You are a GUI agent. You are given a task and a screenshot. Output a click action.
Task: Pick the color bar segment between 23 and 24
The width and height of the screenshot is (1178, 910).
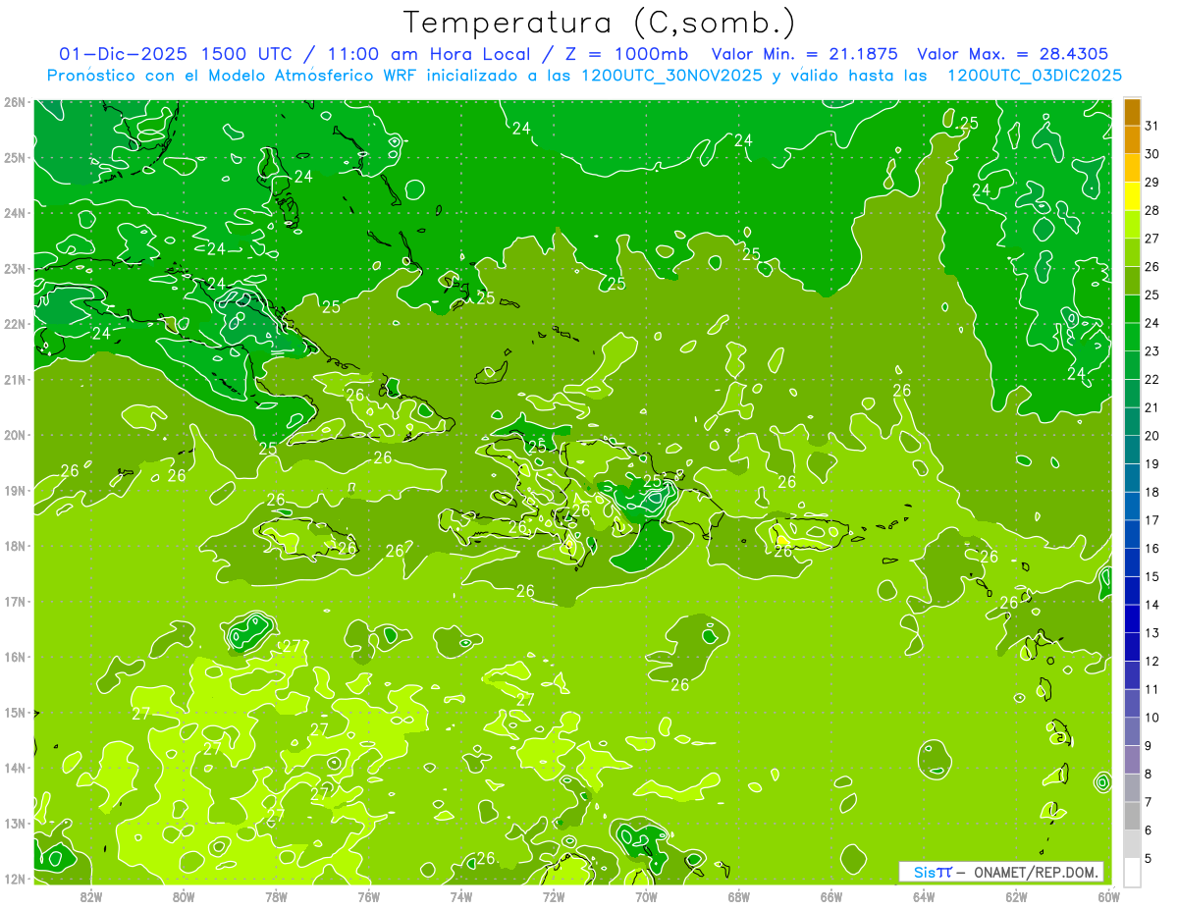1132,337
